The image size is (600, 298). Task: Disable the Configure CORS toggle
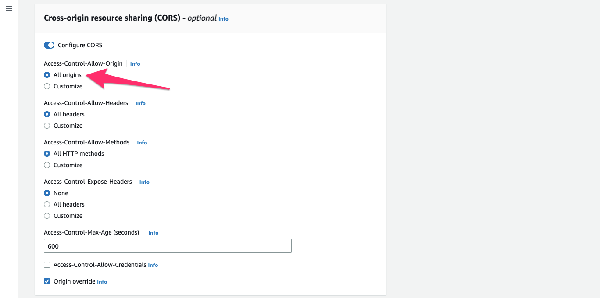pyautogui.click(x=49, y=45)
